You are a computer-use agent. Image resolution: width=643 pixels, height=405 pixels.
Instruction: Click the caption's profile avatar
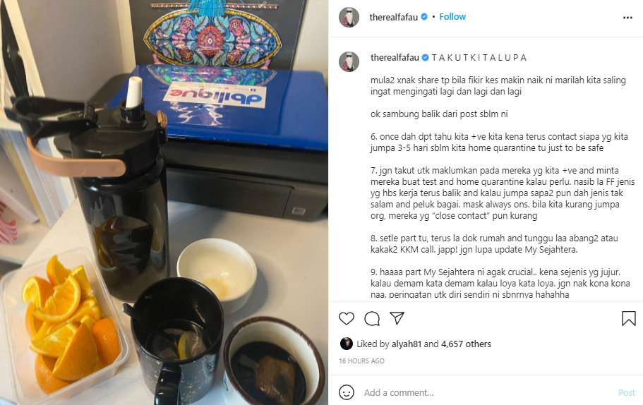[x=349, y=62]
